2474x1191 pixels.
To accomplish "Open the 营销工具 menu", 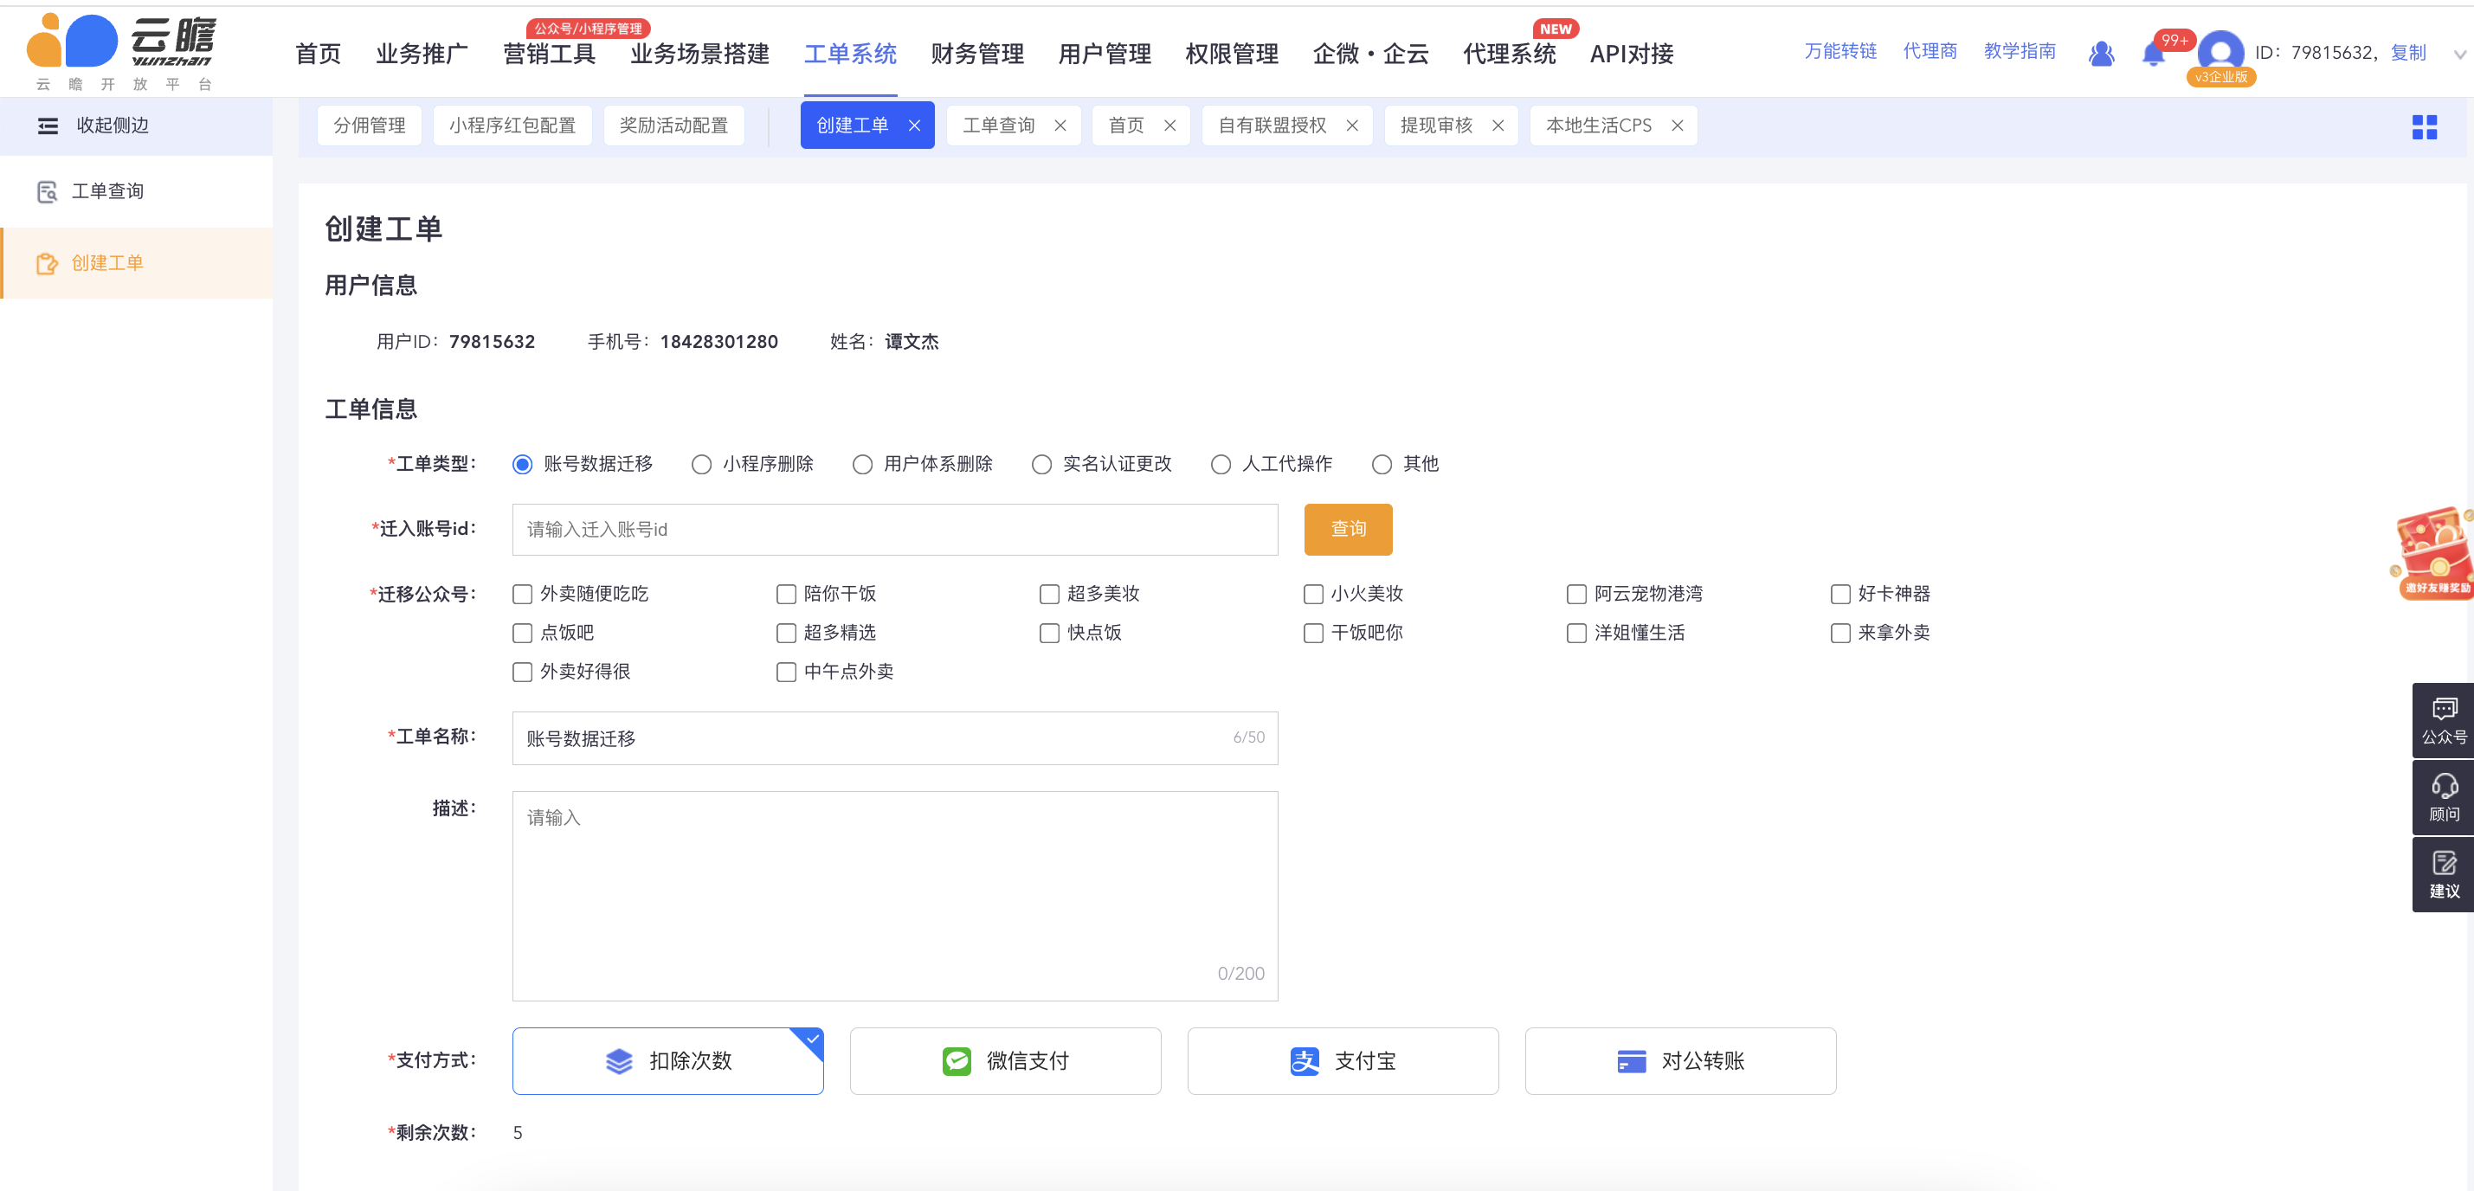I will 551,55.
